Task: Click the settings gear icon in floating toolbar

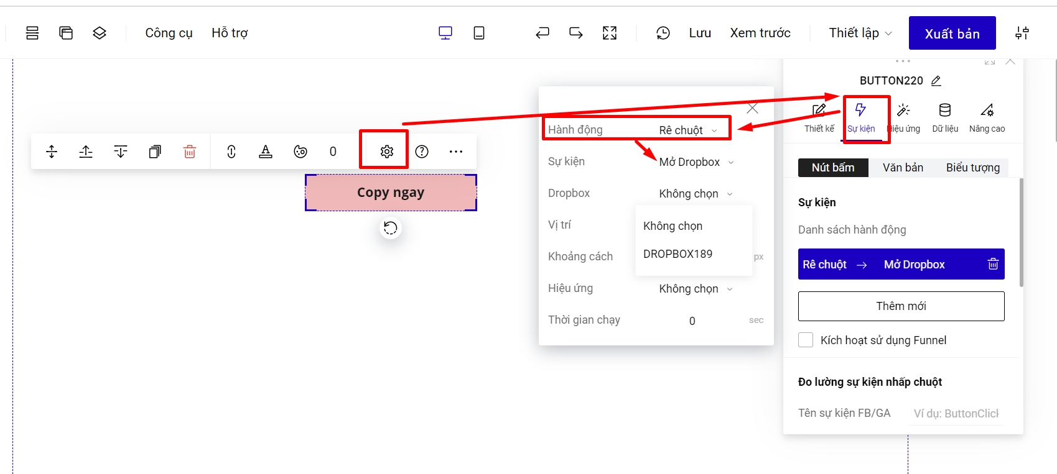Action: [386, 152]
